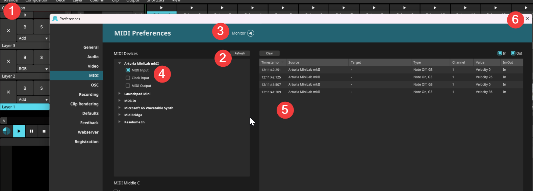The image size is (533, 191).
Task: Open Layer 2 RGB blend mode dropdown
Action: [33, 69]
